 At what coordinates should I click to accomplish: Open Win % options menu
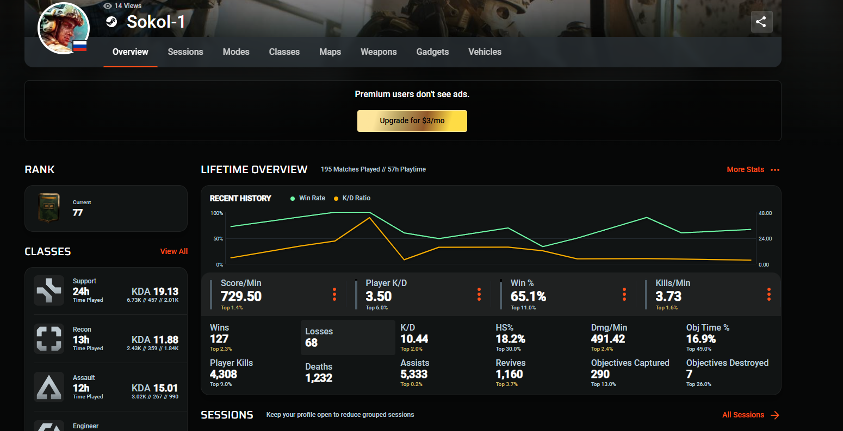pos(624,294)
